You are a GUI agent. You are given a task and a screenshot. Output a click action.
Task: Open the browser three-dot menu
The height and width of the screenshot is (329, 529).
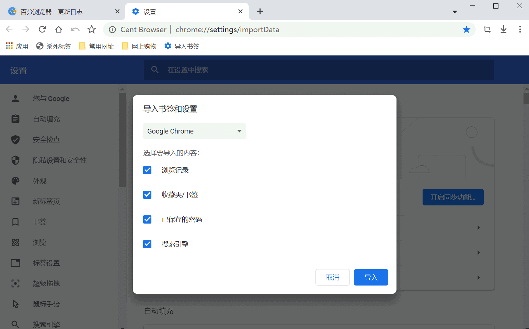coord(520,29)
